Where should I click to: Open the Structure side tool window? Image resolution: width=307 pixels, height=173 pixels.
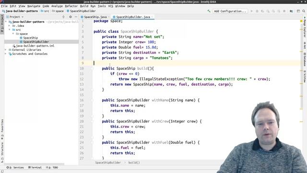pos(2,152)
